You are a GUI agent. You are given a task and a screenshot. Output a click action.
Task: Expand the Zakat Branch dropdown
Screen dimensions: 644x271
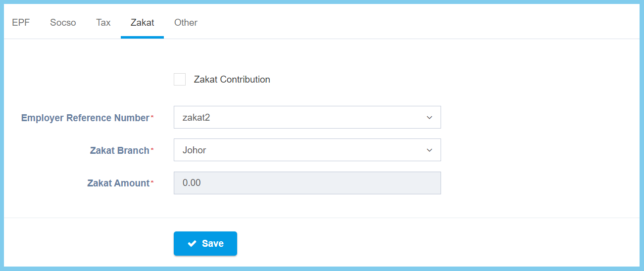point(307,150)
